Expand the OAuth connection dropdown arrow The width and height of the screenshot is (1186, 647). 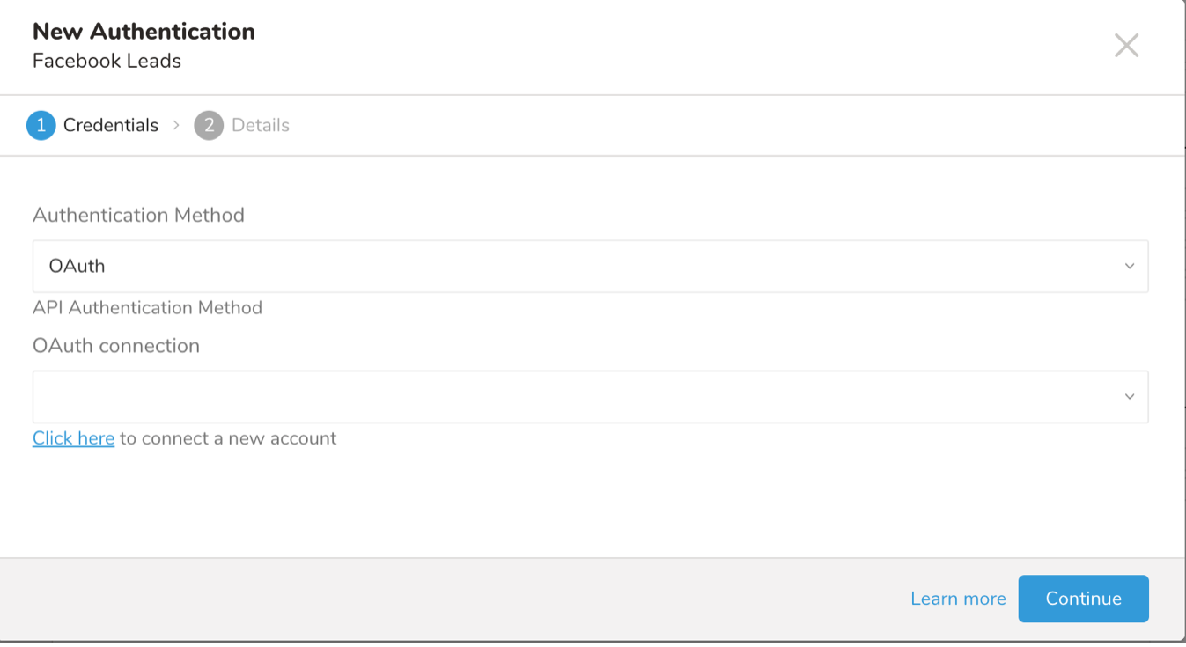(x=1129, y=397)
